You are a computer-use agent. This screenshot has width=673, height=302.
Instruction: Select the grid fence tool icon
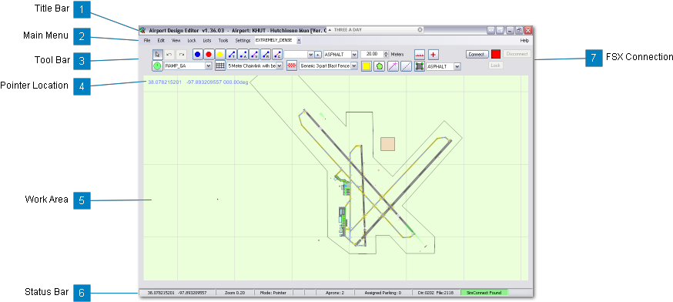pyautogui.click(x=219, y=65)
